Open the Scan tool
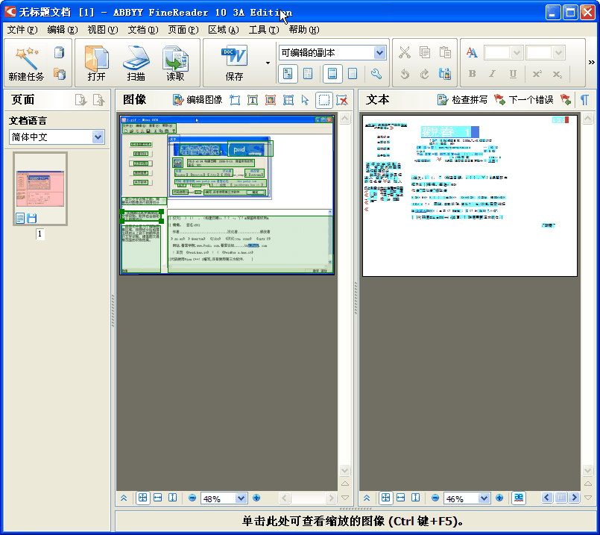This screenshot has width=600, height=535. pyautogui.click(x=134, y=63)
